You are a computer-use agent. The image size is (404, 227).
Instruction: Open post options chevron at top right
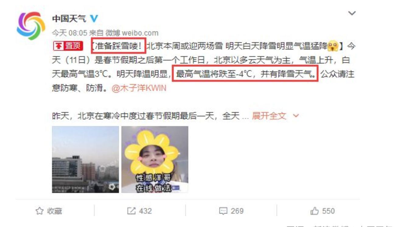click(352, 13)
